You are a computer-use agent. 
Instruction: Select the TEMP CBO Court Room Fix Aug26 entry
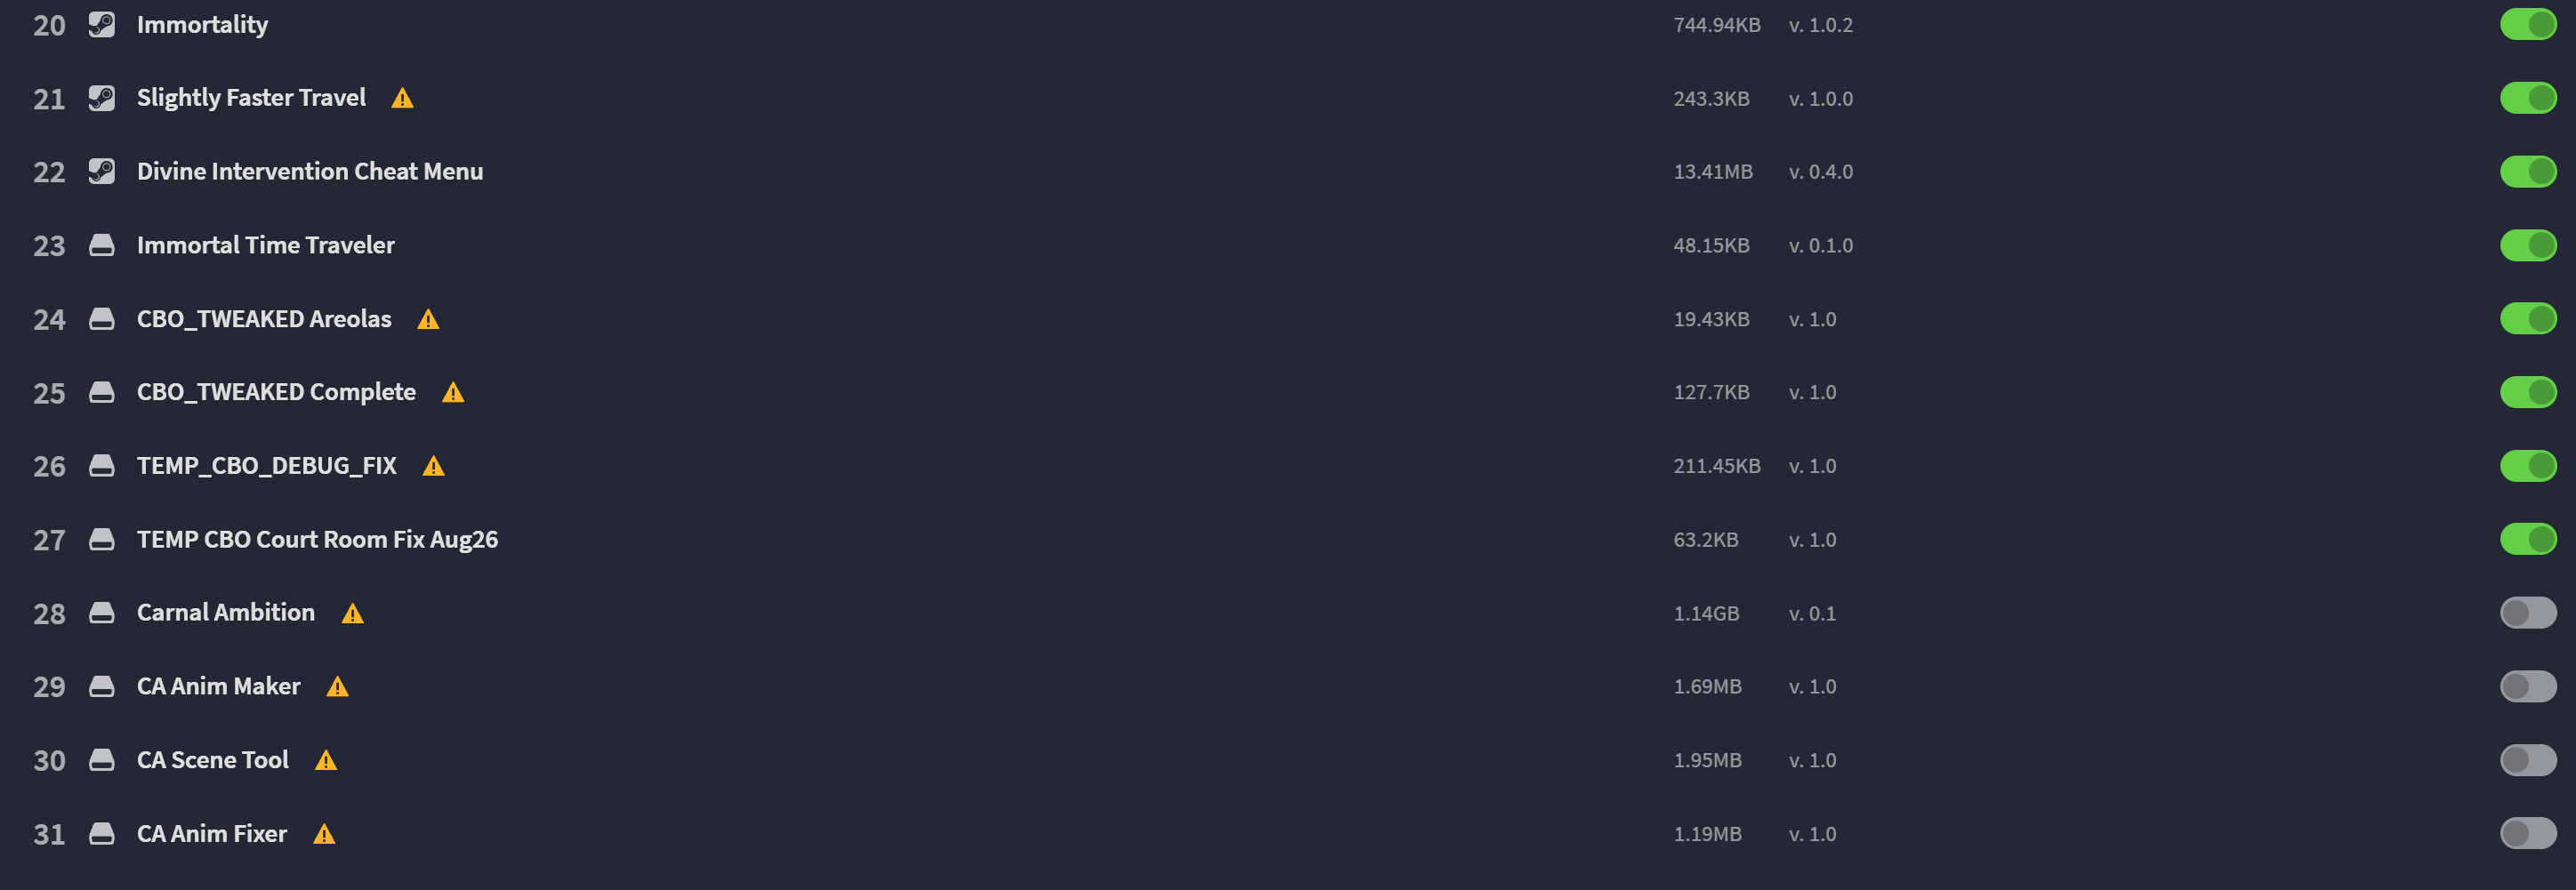click(317, 539)
